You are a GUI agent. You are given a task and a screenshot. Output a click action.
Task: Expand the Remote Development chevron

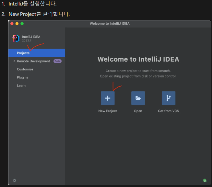[x=14, y=61]
